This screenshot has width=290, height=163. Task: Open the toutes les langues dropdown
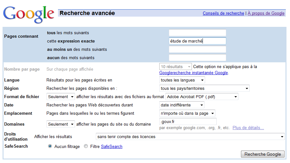click(182, 80)
